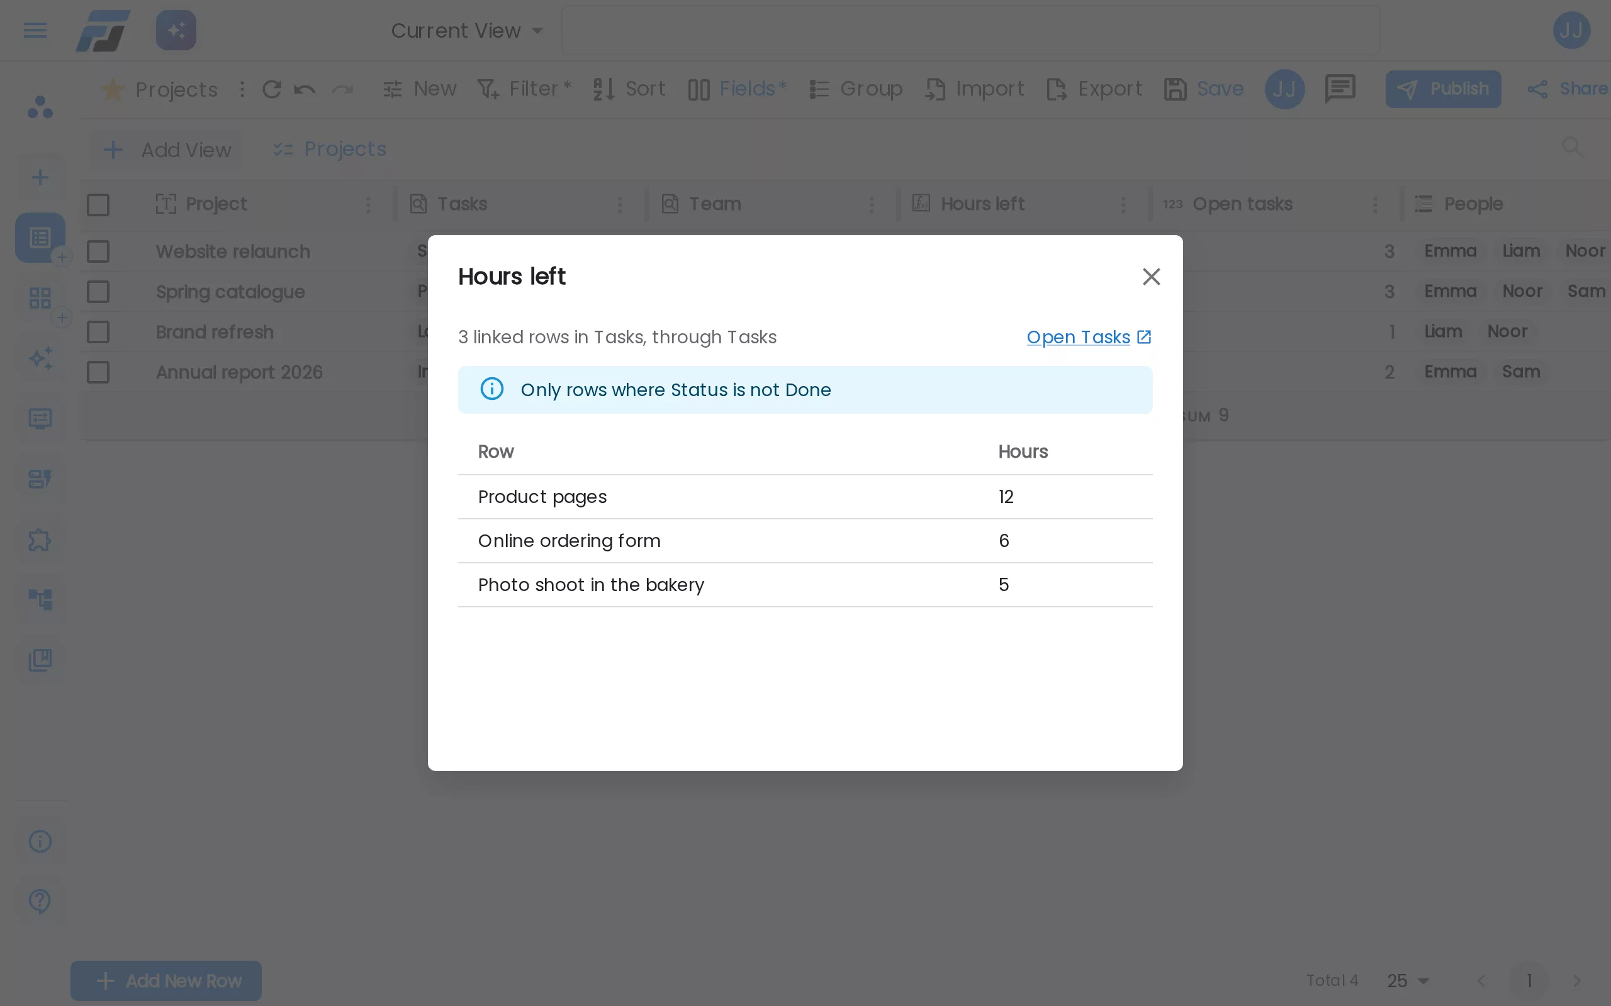Toggle the select-all rows checkbox
This screenshot has height=1006, width=1611.
(x=98, y=205)
